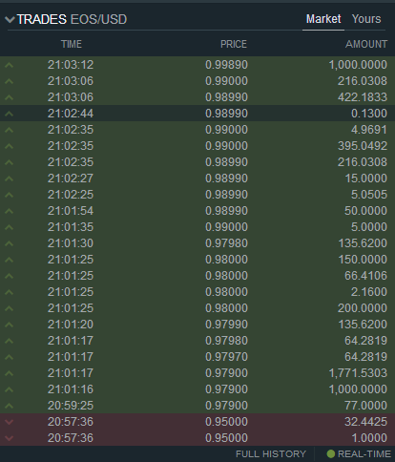The height and width of the screenshot is (462, 395).
Task: Select amount 150.0000
Action: coord(363,260)
